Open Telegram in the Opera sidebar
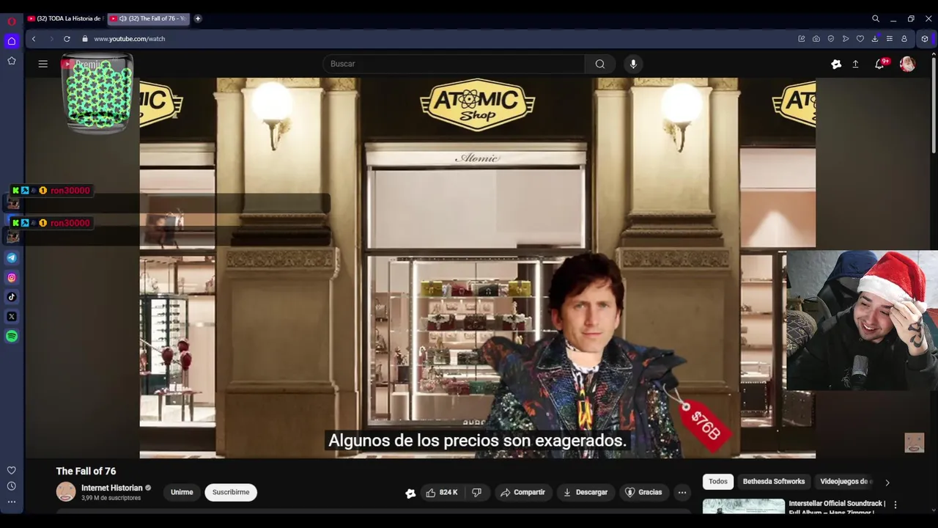The width and height of the screenshot is (938, 528). point(12,257)
